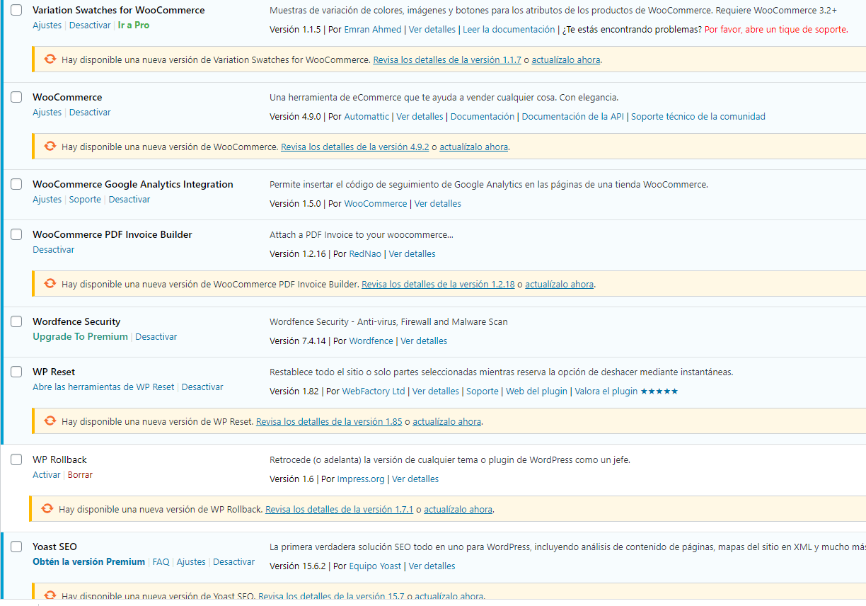The height and width of the screenshot is (606, 866).
Task: Open Impress.org author link
Action: (361, 479)
